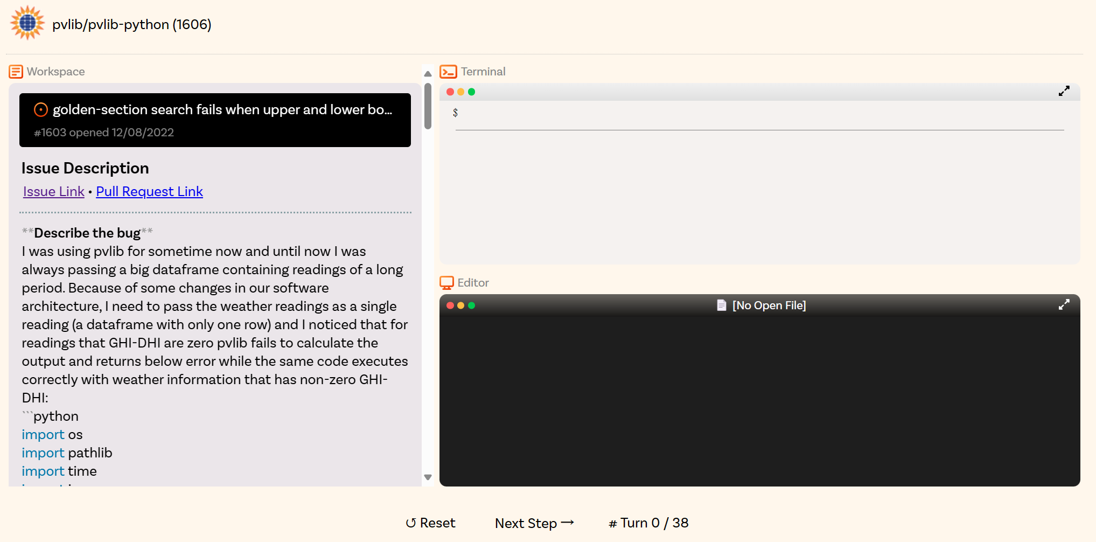Click the Workspace panel icon
Image resolution: width=1096 pixels, height=542 pixels.
tap(16, 72)
